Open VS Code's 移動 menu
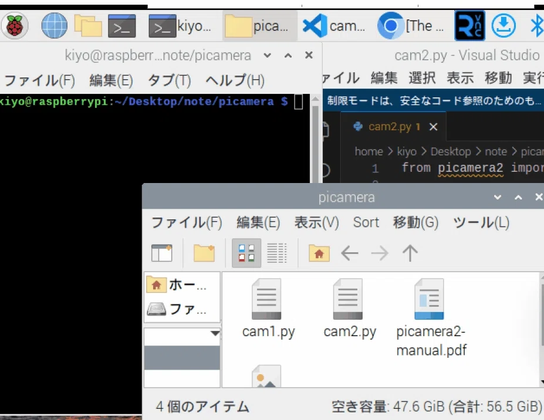Image resolution: width=544 pixels, height=420 pixels. coord(498,77)
